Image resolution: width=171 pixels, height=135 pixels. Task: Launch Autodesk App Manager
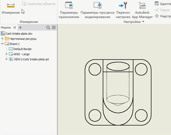click(142, 10)
